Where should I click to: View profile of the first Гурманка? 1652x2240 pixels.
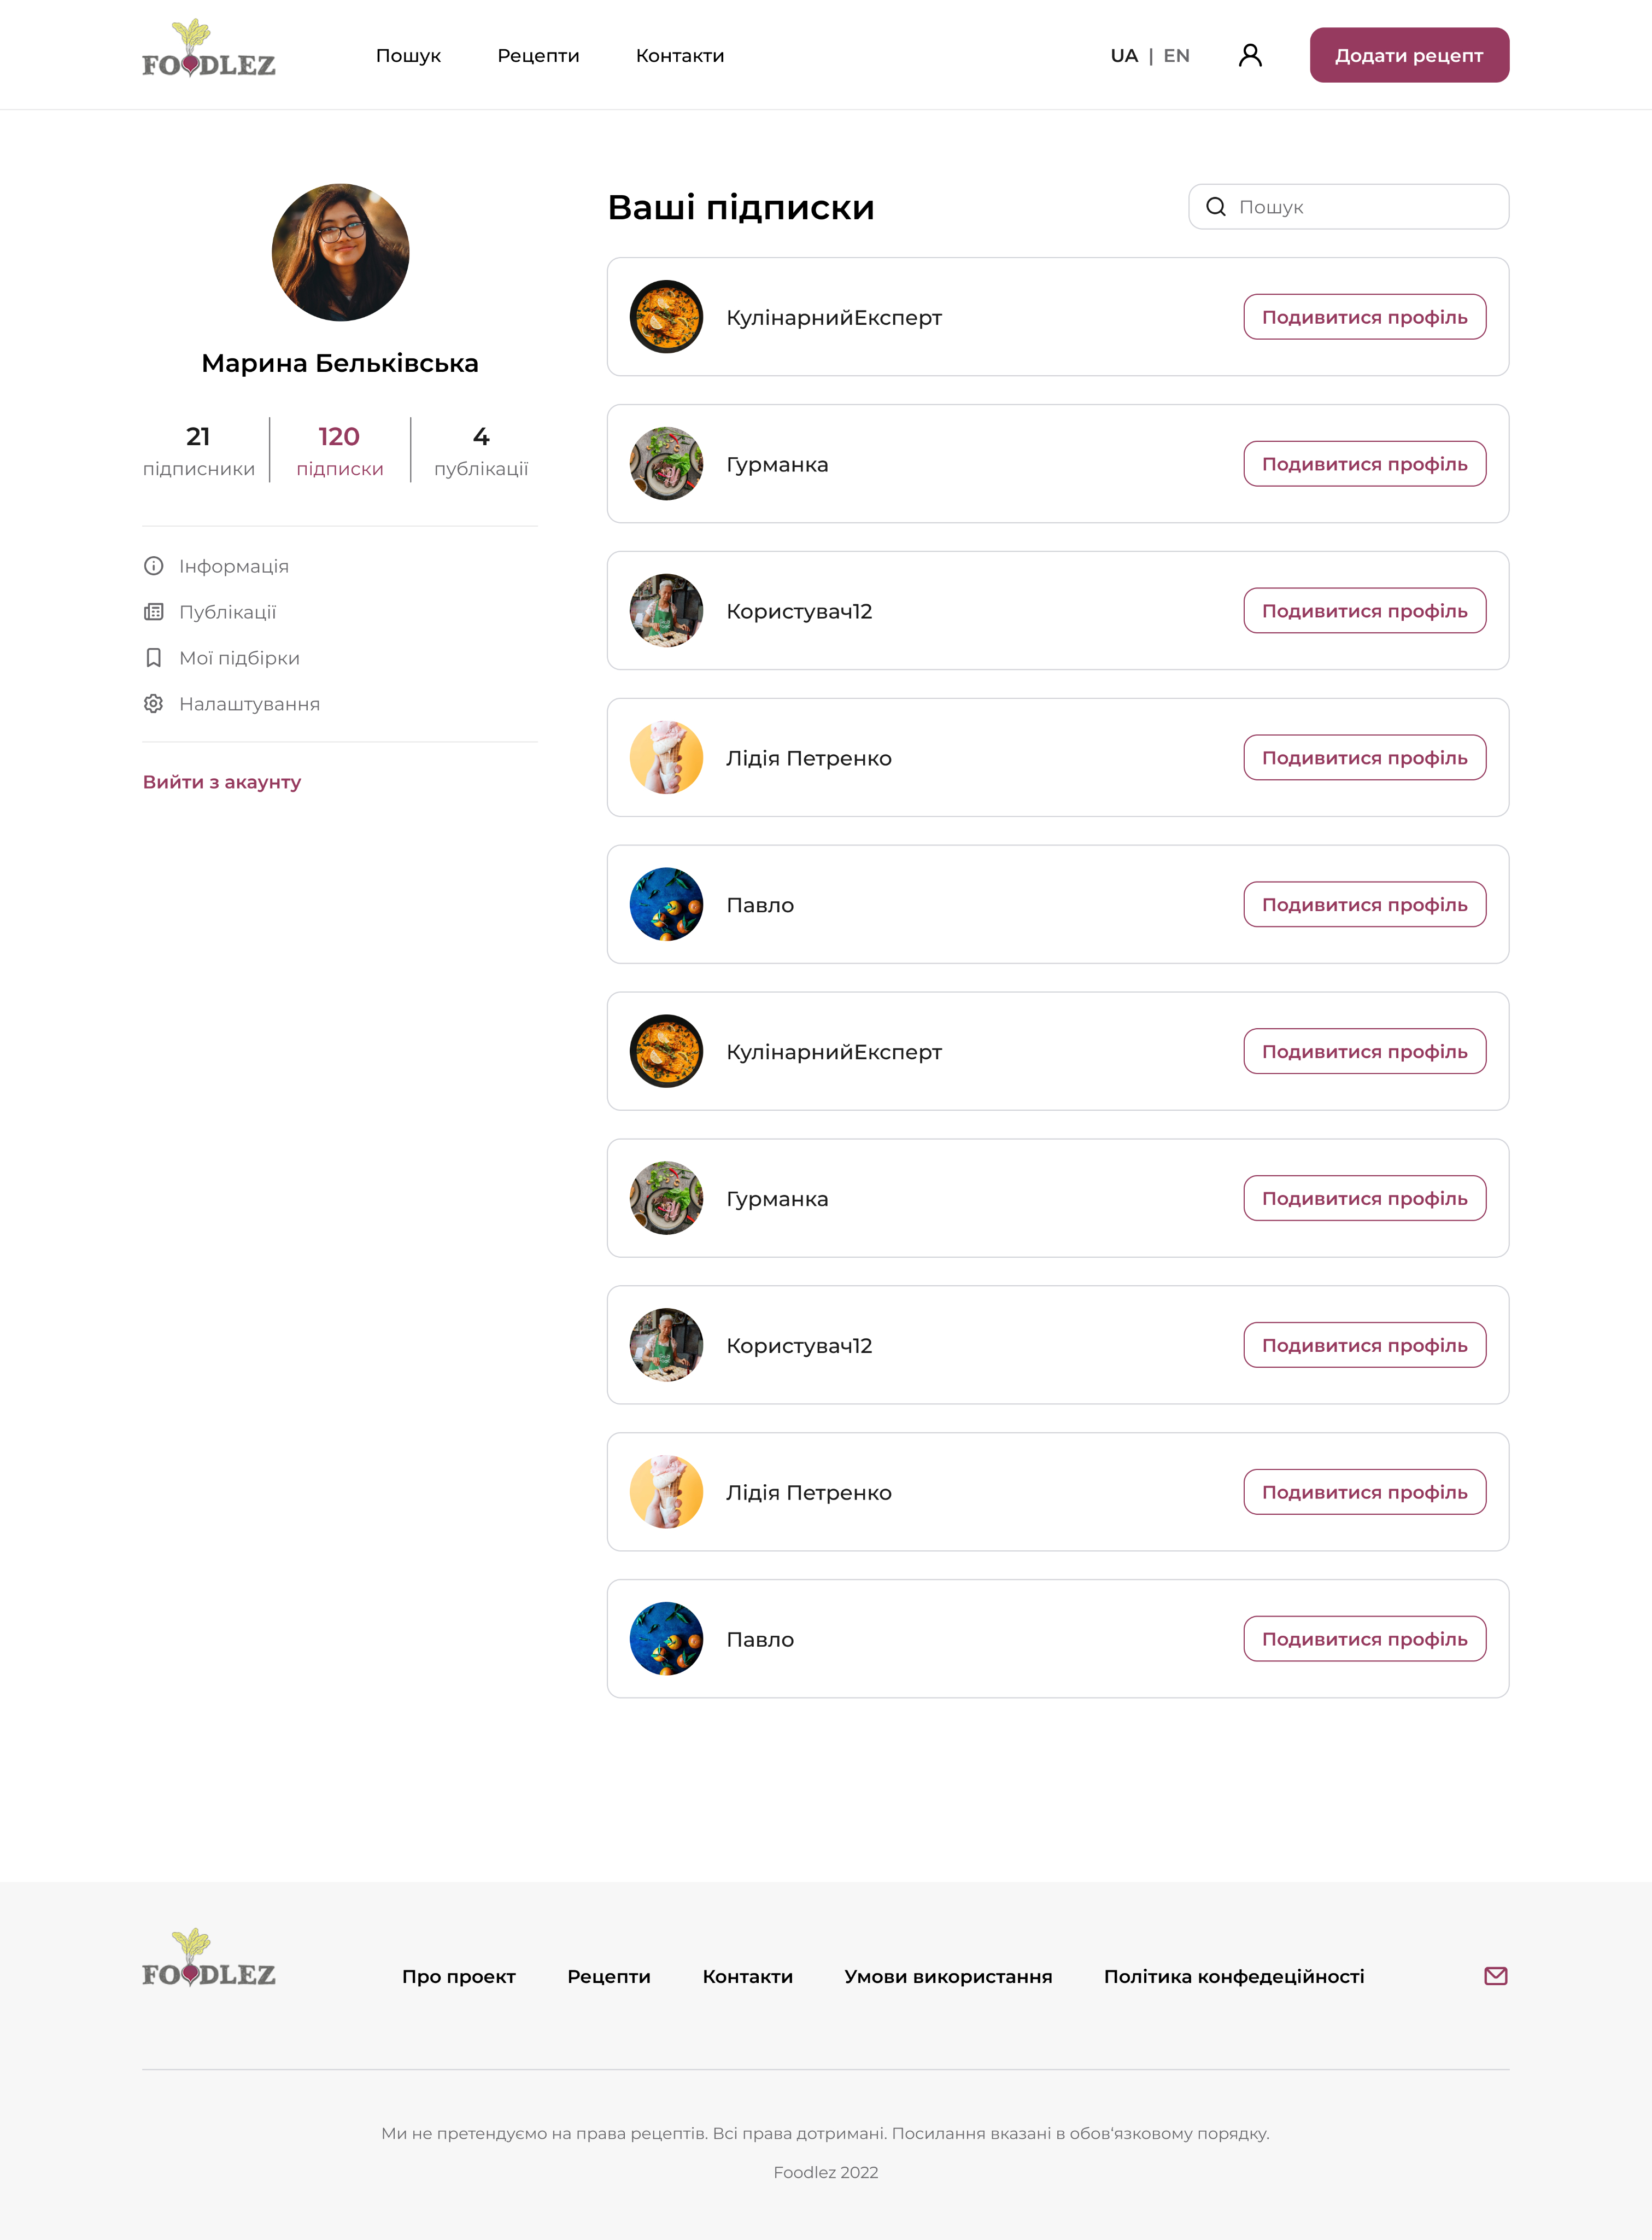point(1364,464)
